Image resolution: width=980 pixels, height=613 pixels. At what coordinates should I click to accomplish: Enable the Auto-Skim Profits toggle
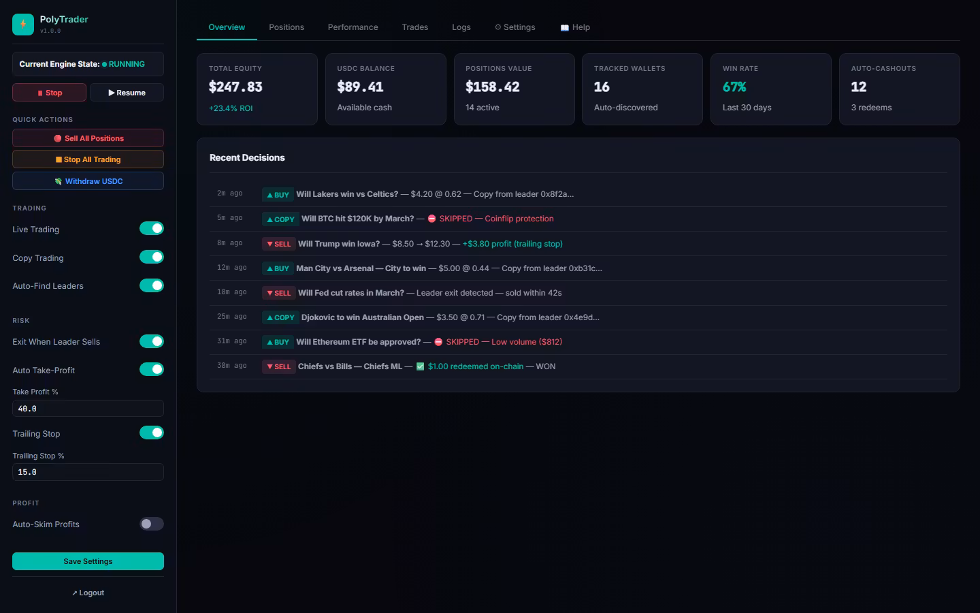click(x=152, y=524)
